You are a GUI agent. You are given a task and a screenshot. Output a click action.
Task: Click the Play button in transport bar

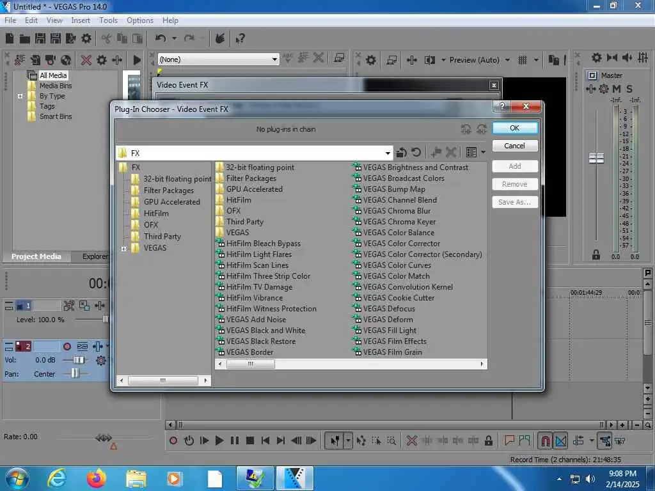219,440
